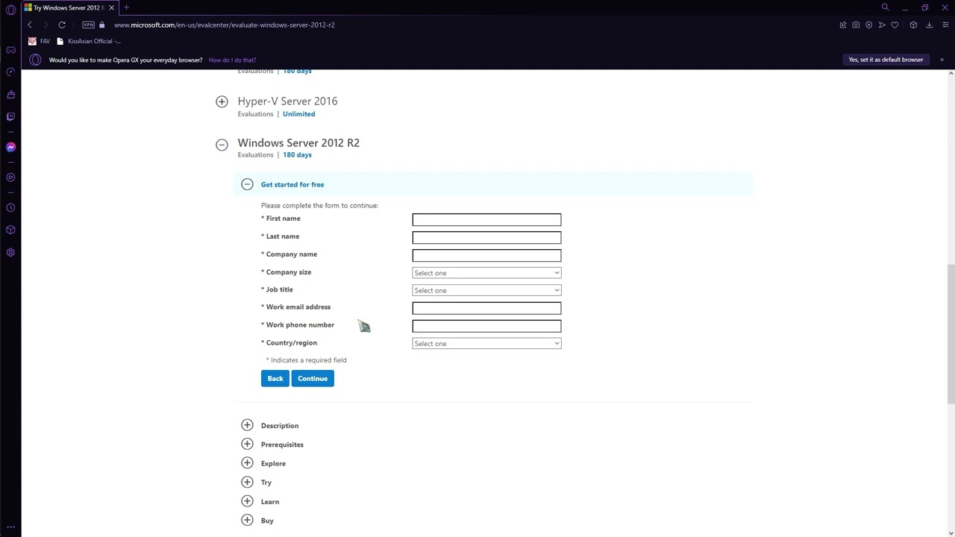Reload the current page
Viewport: 955px width, 537px height.
click(x=62, y=25)
